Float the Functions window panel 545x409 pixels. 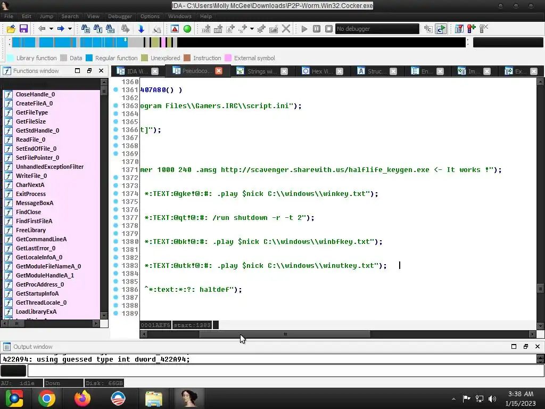(x=89, y=71)
